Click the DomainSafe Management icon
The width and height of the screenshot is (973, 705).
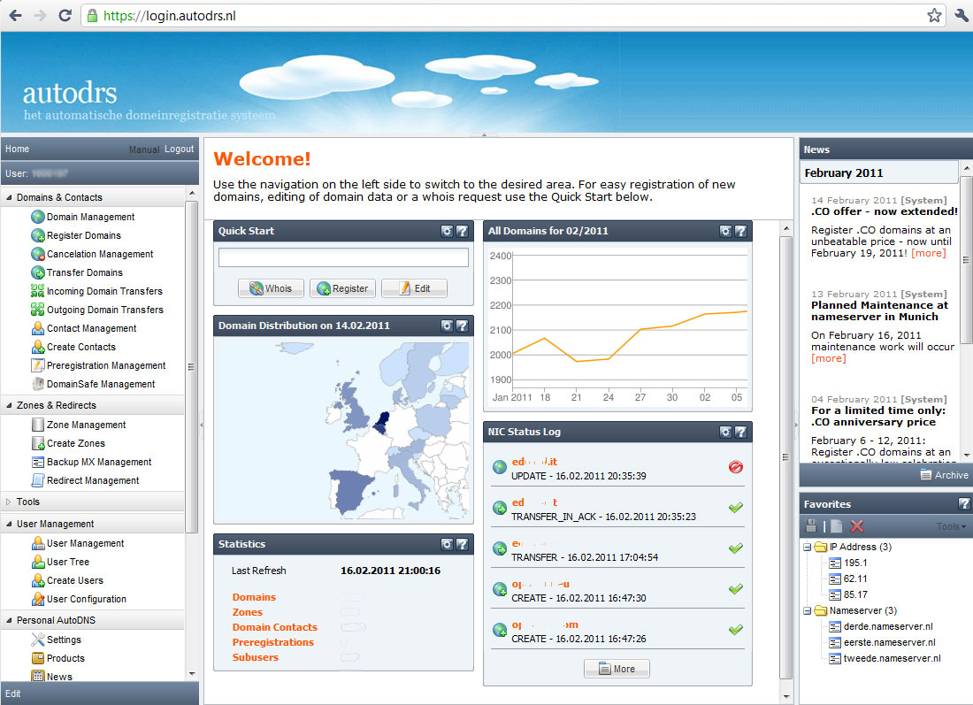(x=38, y=384)
